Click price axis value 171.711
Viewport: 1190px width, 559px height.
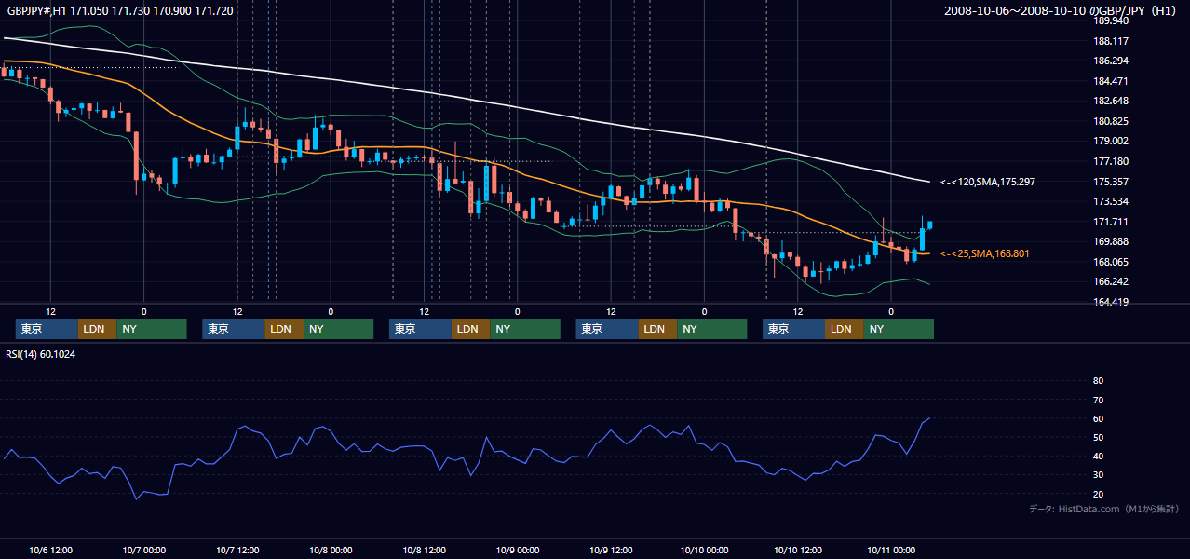pyautogui.click(x=1112, y=222)
